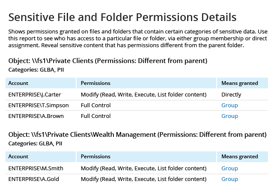The image size is (274, 193).
Task: Follow the Group link for A.Gold
Action: pos(229,179)
